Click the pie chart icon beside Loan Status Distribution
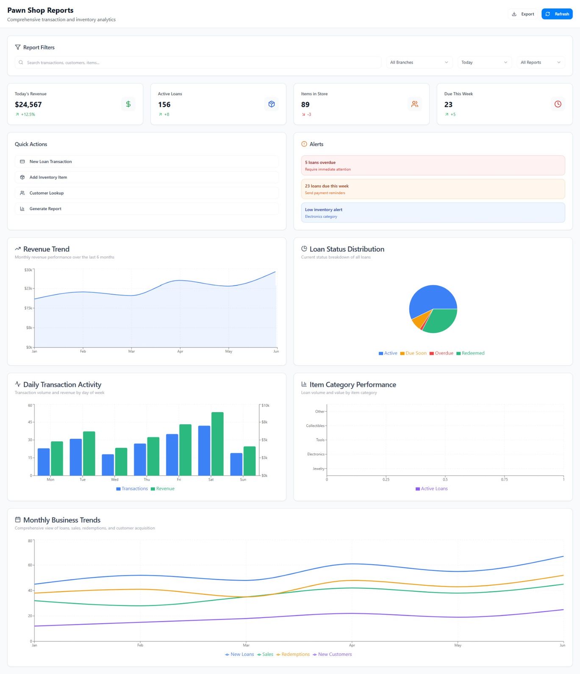The width and height of the screenshot is (580, 674). pos(304,249)
